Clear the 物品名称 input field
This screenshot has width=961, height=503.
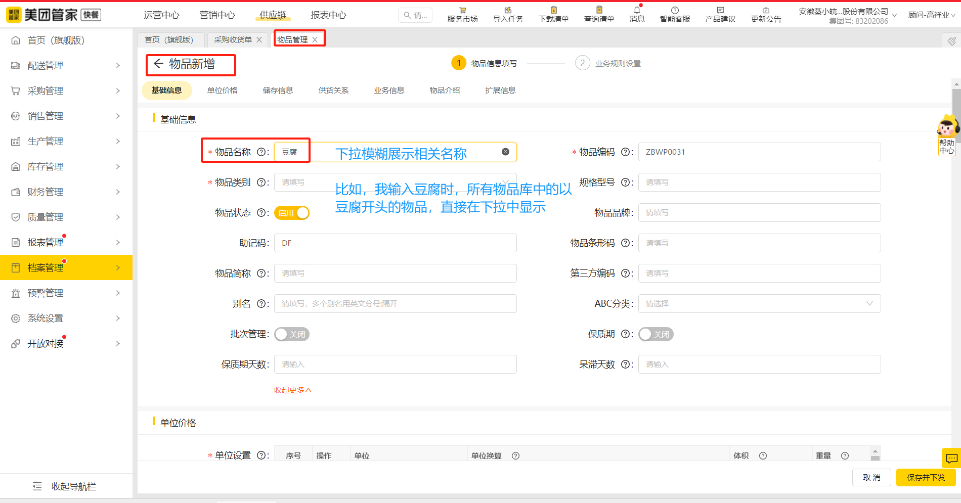click(505, 151)
